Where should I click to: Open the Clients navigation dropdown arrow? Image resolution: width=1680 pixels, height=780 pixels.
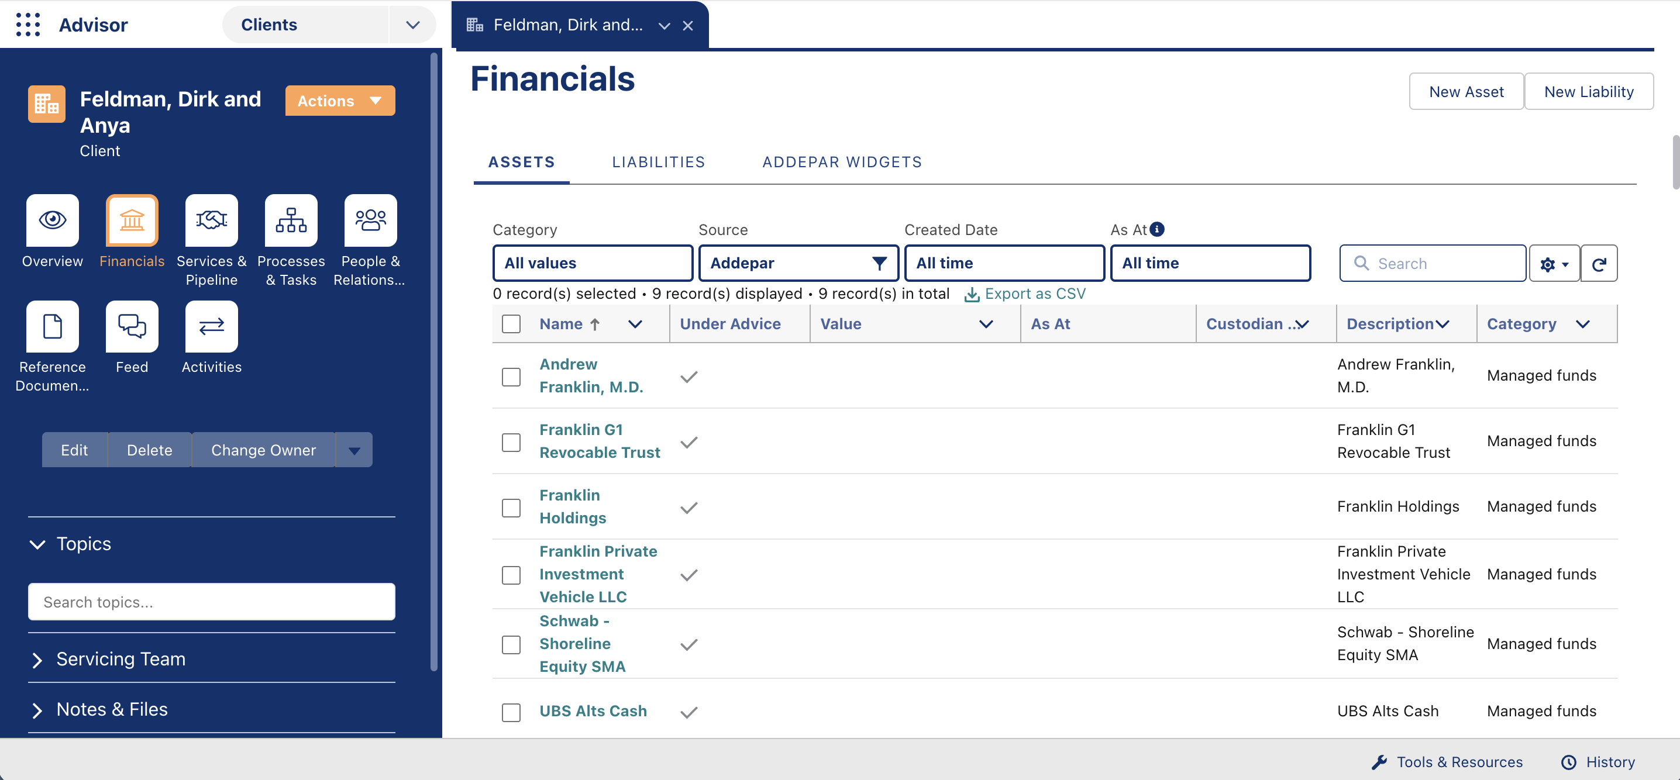pos(413,25)
